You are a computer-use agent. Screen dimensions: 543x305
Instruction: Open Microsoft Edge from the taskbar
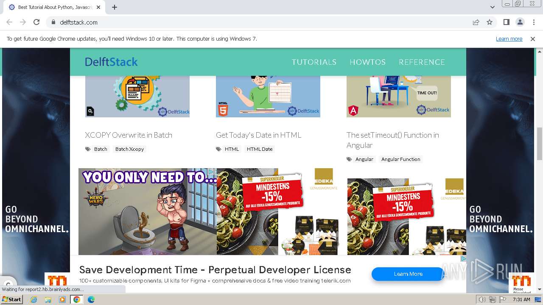[x=91, y=299]
